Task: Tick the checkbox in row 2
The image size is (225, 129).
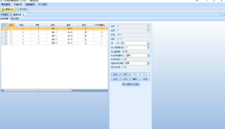Action: 11,32
